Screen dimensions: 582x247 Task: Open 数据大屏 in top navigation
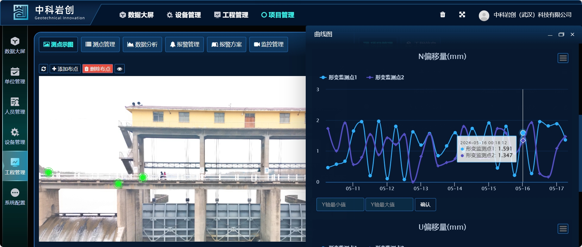137,15
